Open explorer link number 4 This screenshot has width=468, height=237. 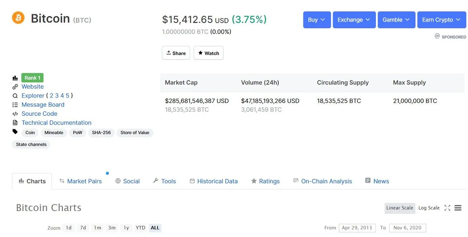coord(62,96)
